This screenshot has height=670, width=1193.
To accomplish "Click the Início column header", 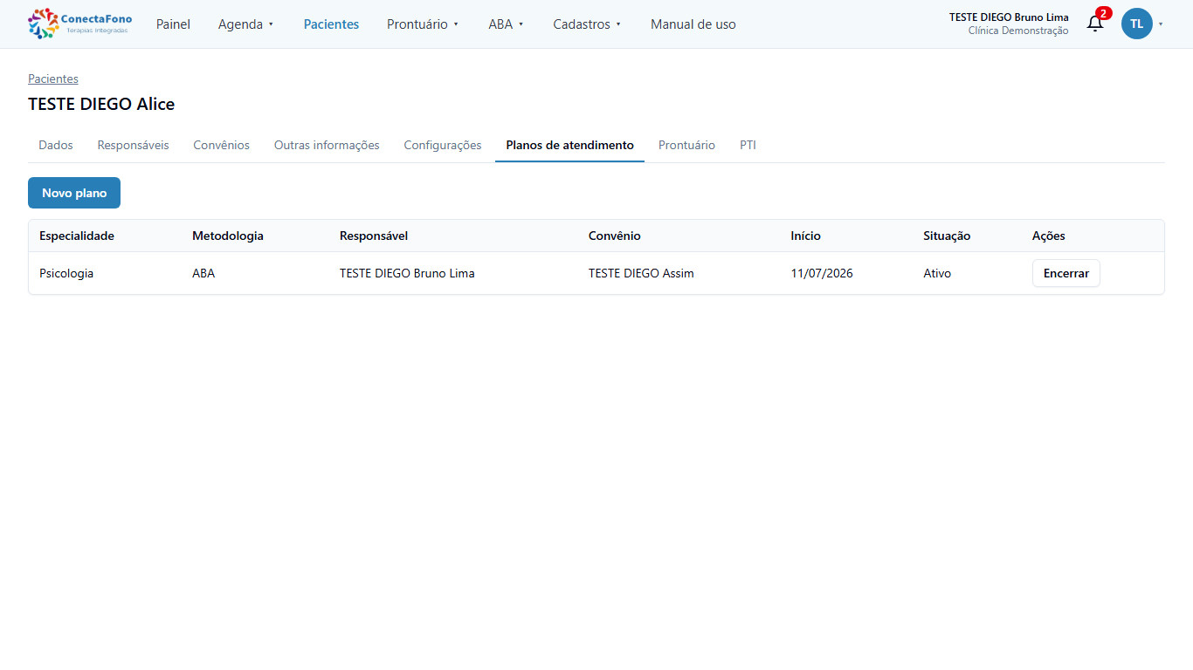I will click(x=806, y=236).
